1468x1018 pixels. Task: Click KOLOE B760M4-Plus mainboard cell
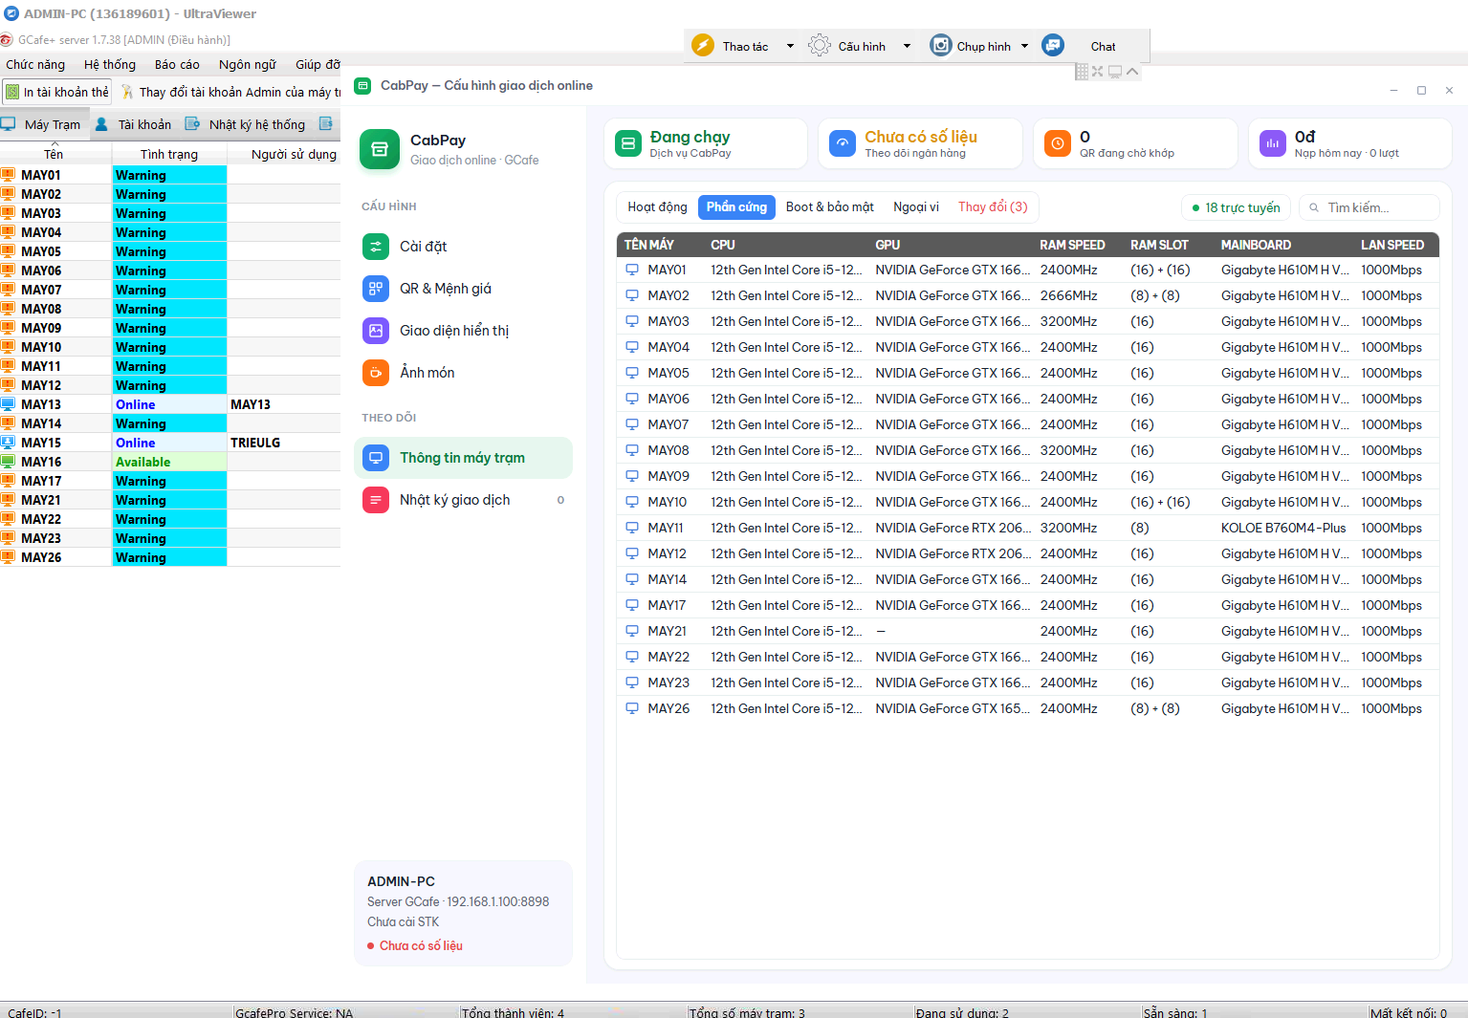(1283, 528)
